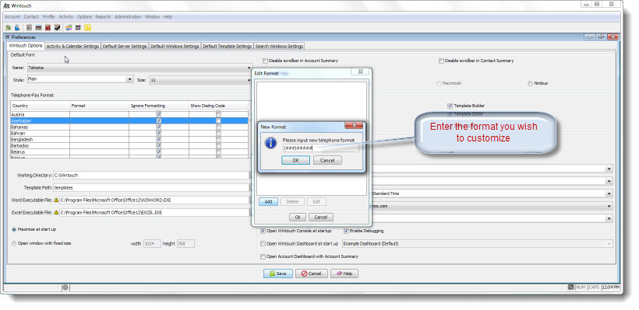Select the Azerbaijan row in country table
This screenshot has height=310, width=639.
point(129,120)
